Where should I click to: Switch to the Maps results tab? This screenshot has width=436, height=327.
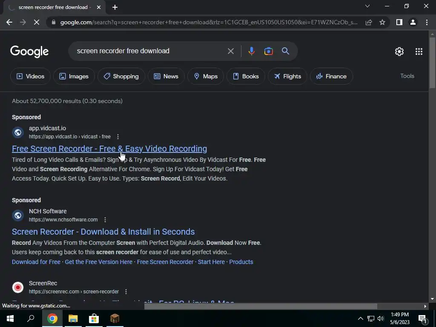pos(206,76)
